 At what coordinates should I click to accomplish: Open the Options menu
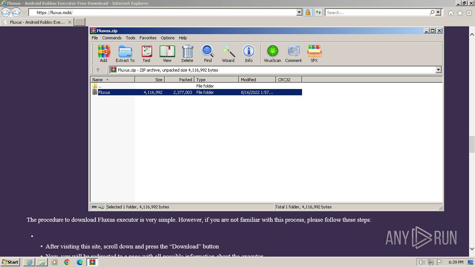[x=168, y=38]
